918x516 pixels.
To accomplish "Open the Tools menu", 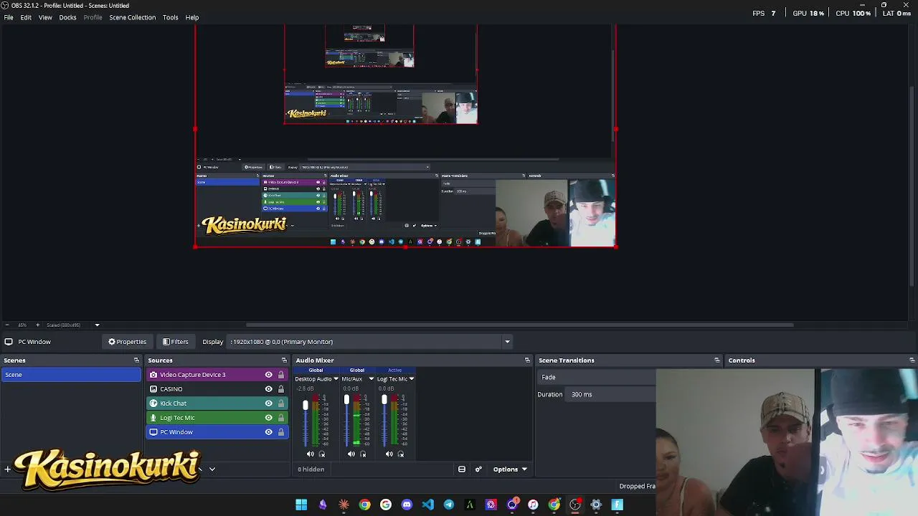I will coord(170,17).
